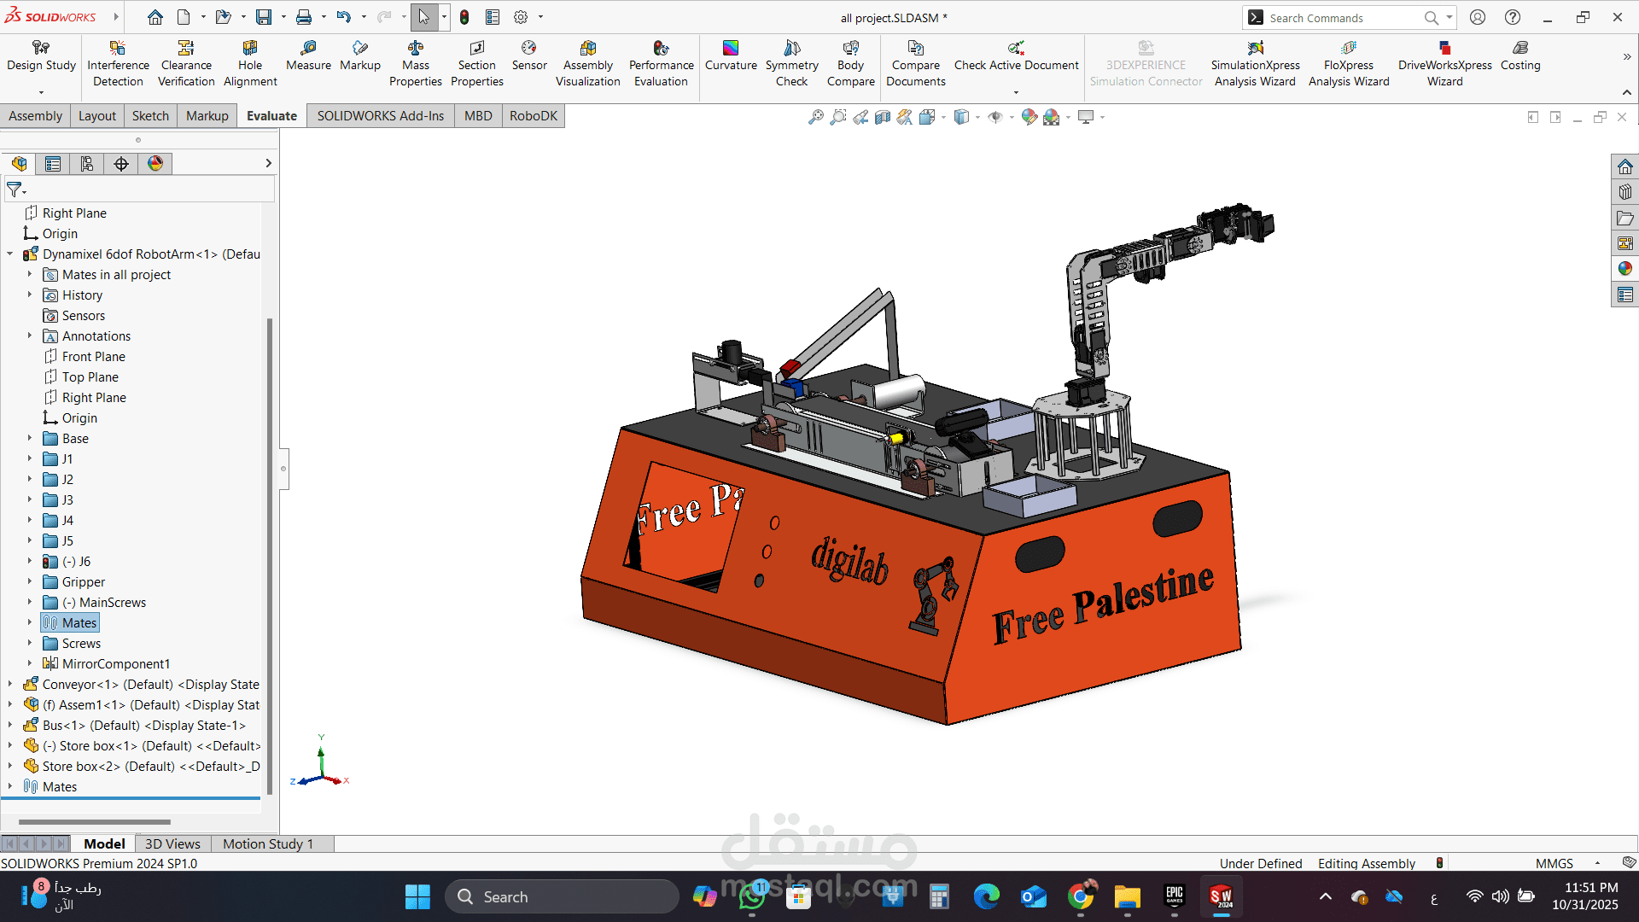Select the Sensors tree item

click(84, 315)
